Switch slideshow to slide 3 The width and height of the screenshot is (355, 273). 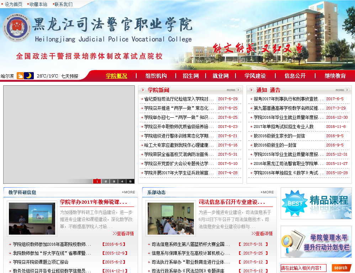113,181
